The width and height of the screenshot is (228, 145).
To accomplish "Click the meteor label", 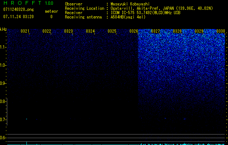I will pyautogui.click(x=51, y=11).
